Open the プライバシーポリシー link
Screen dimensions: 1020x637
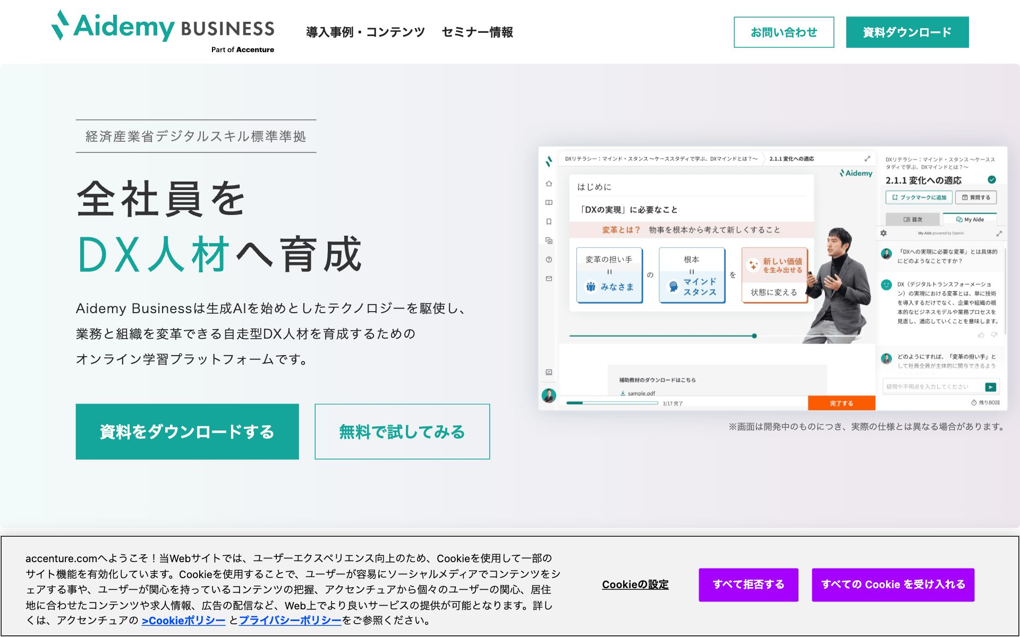[290, 620]
